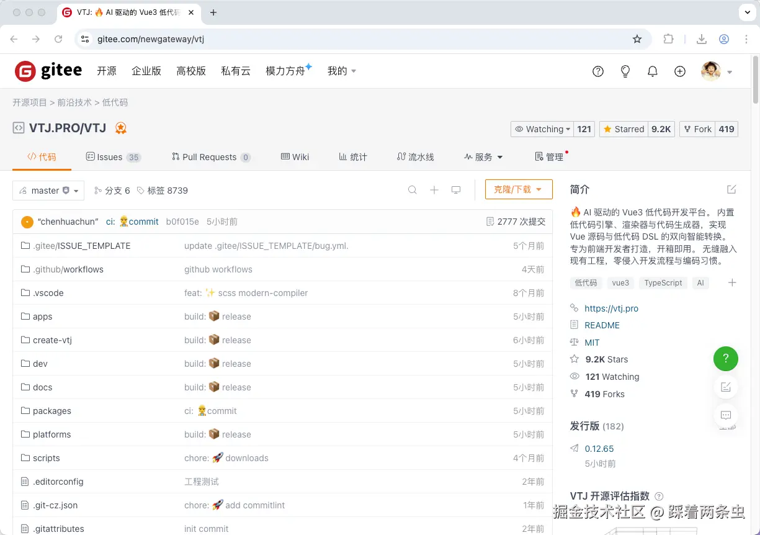Click the green floating help button
The width and height of the screenshot is (760, 535).
coord(726,359)
